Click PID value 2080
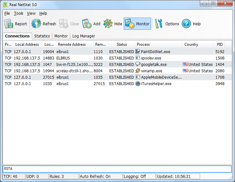The image size is (235, 182). coord(220,71)
